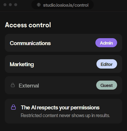127x131 pixels.
Task: Click the purple lock icon in permissions notice
Action: (x=13, y=107)
